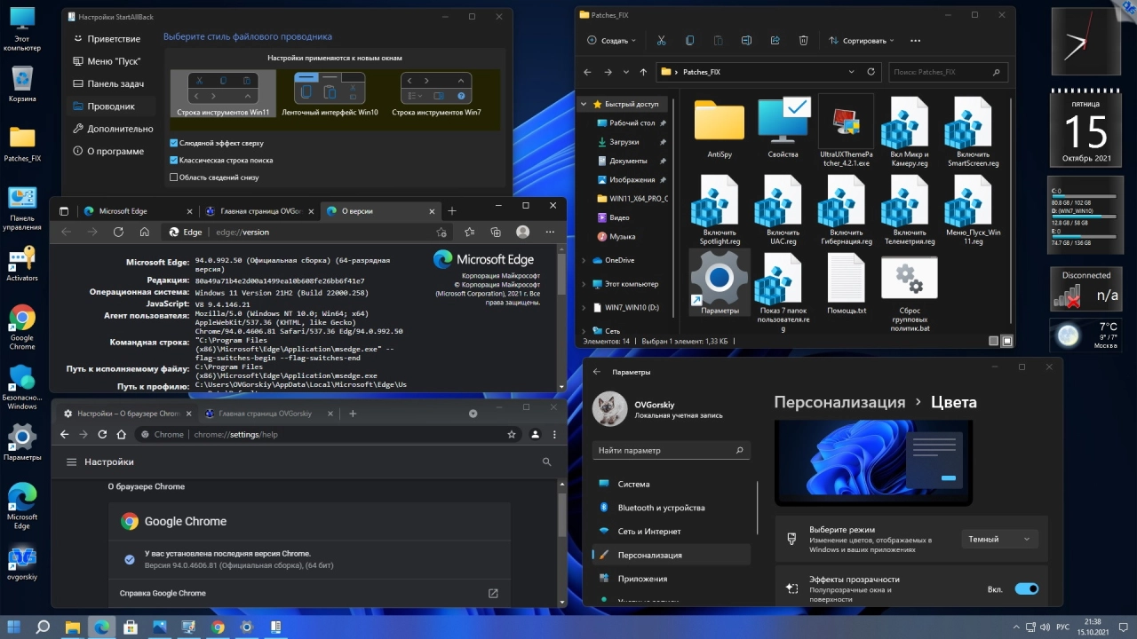Switch explorer to details view

click(x=993, y=341)
